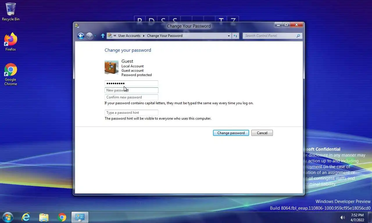Launch Internet Explorer from the taskbar

coord(26,217)
